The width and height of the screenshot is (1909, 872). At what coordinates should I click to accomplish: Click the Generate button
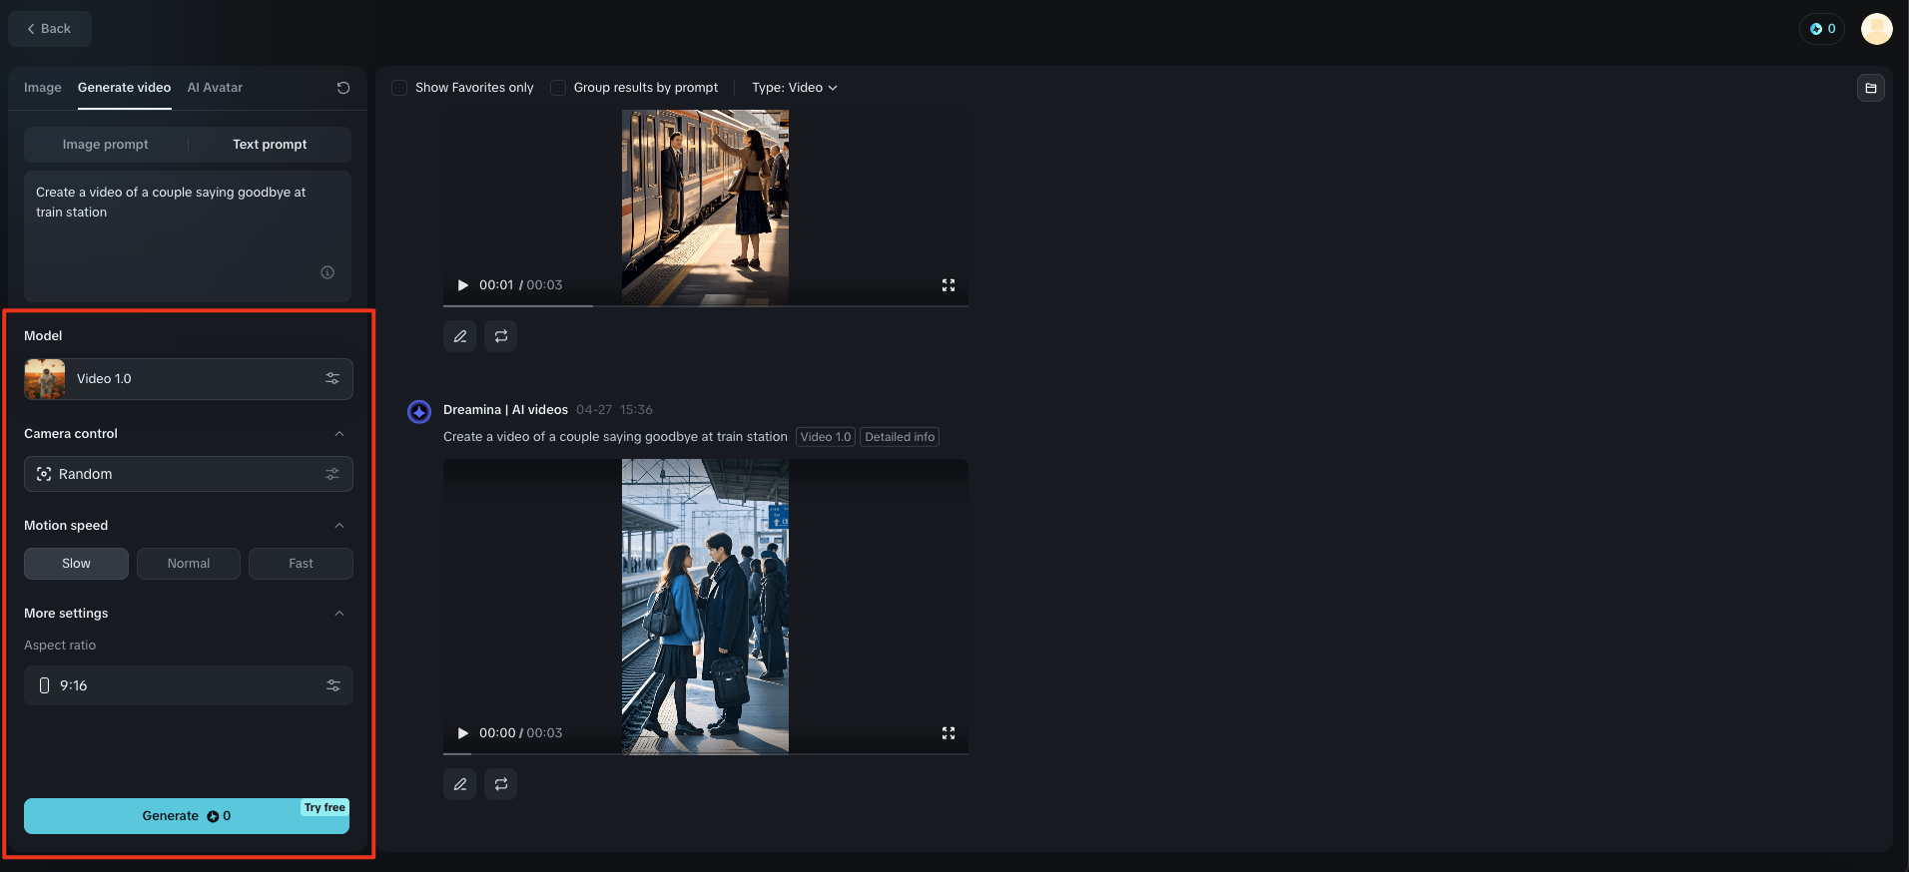tap(187, 816)
